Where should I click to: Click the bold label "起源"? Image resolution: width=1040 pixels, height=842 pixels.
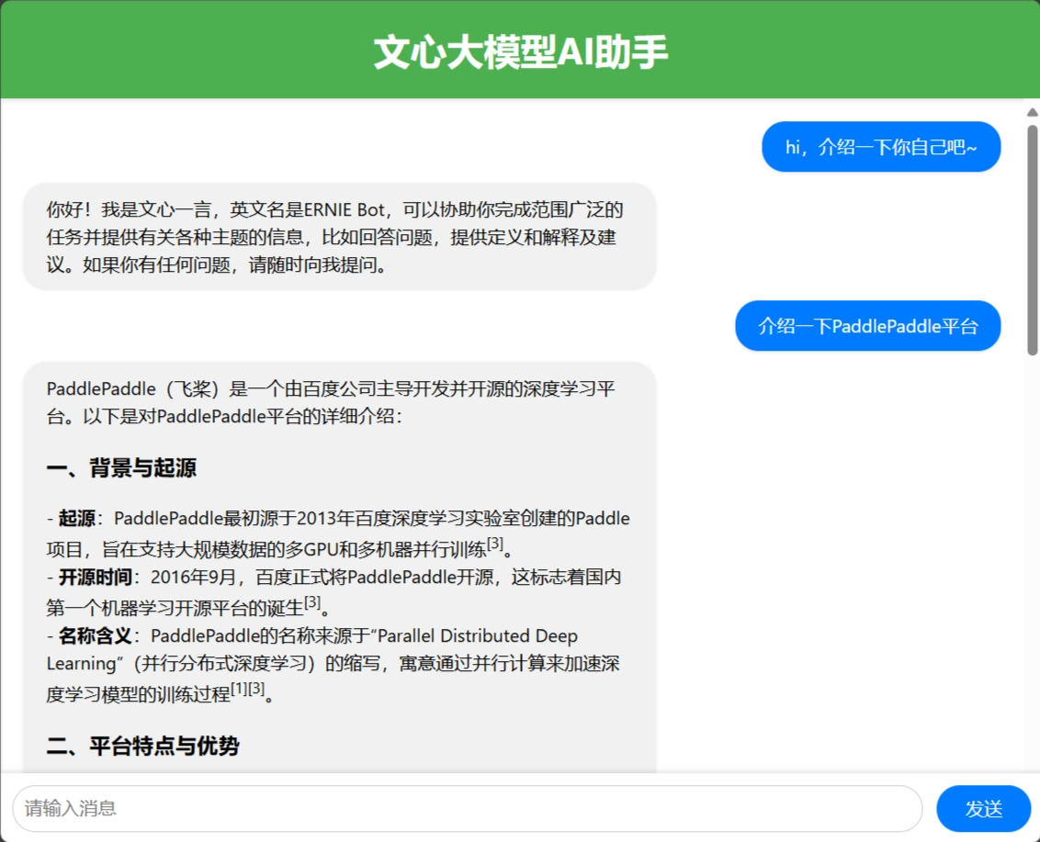(77, 519)
